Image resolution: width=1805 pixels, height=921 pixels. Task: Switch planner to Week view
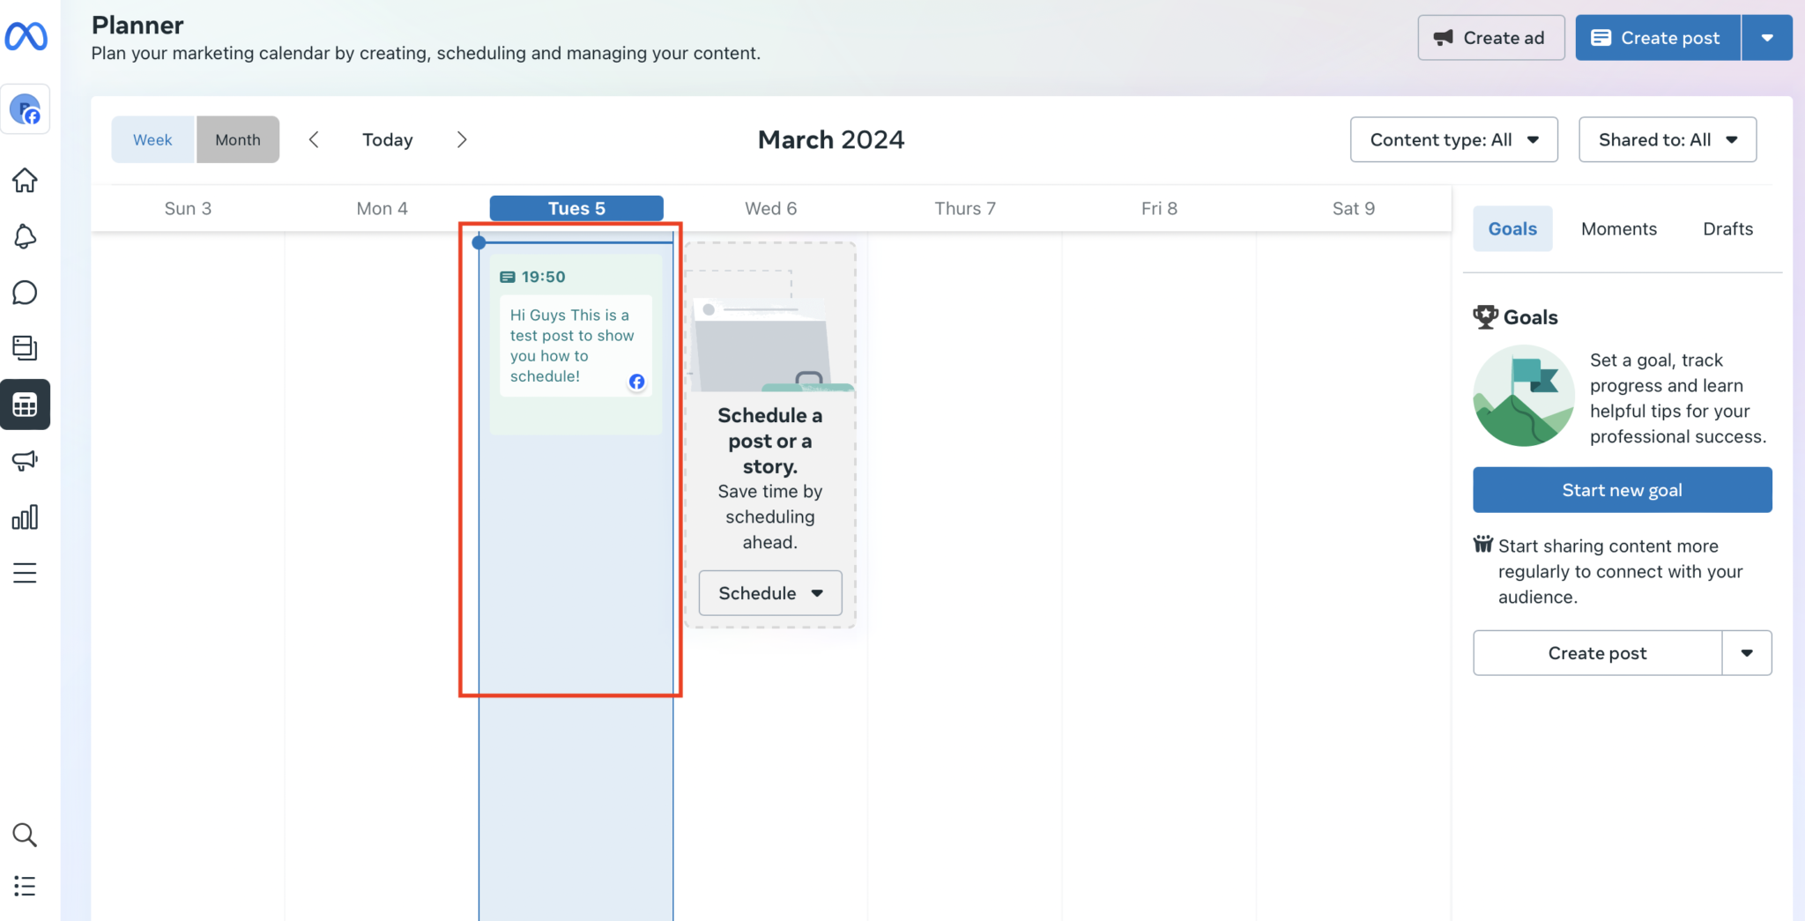[152, 139]
